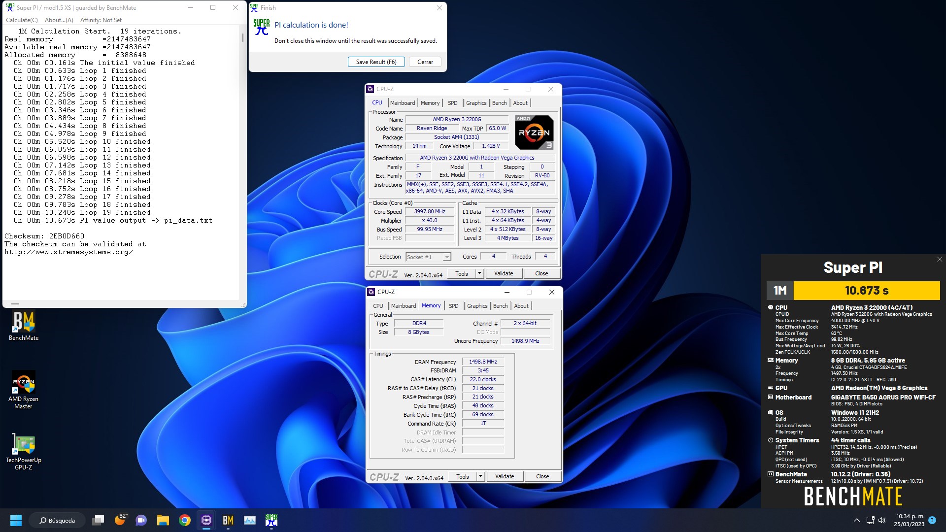This screenshot has width=946, height=532.
Task: Click the lower CPU-Z window title icon
Action: coord(371,292)
